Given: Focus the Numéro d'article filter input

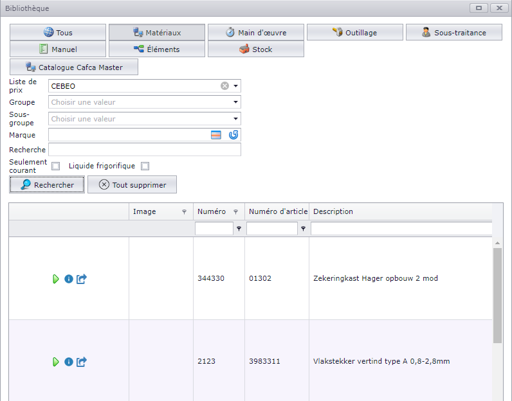Looking at the screenshot, I should pos(272,228).
